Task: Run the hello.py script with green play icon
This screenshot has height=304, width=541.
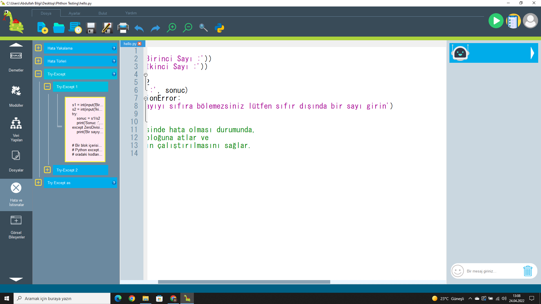Action: click(496, 21)
